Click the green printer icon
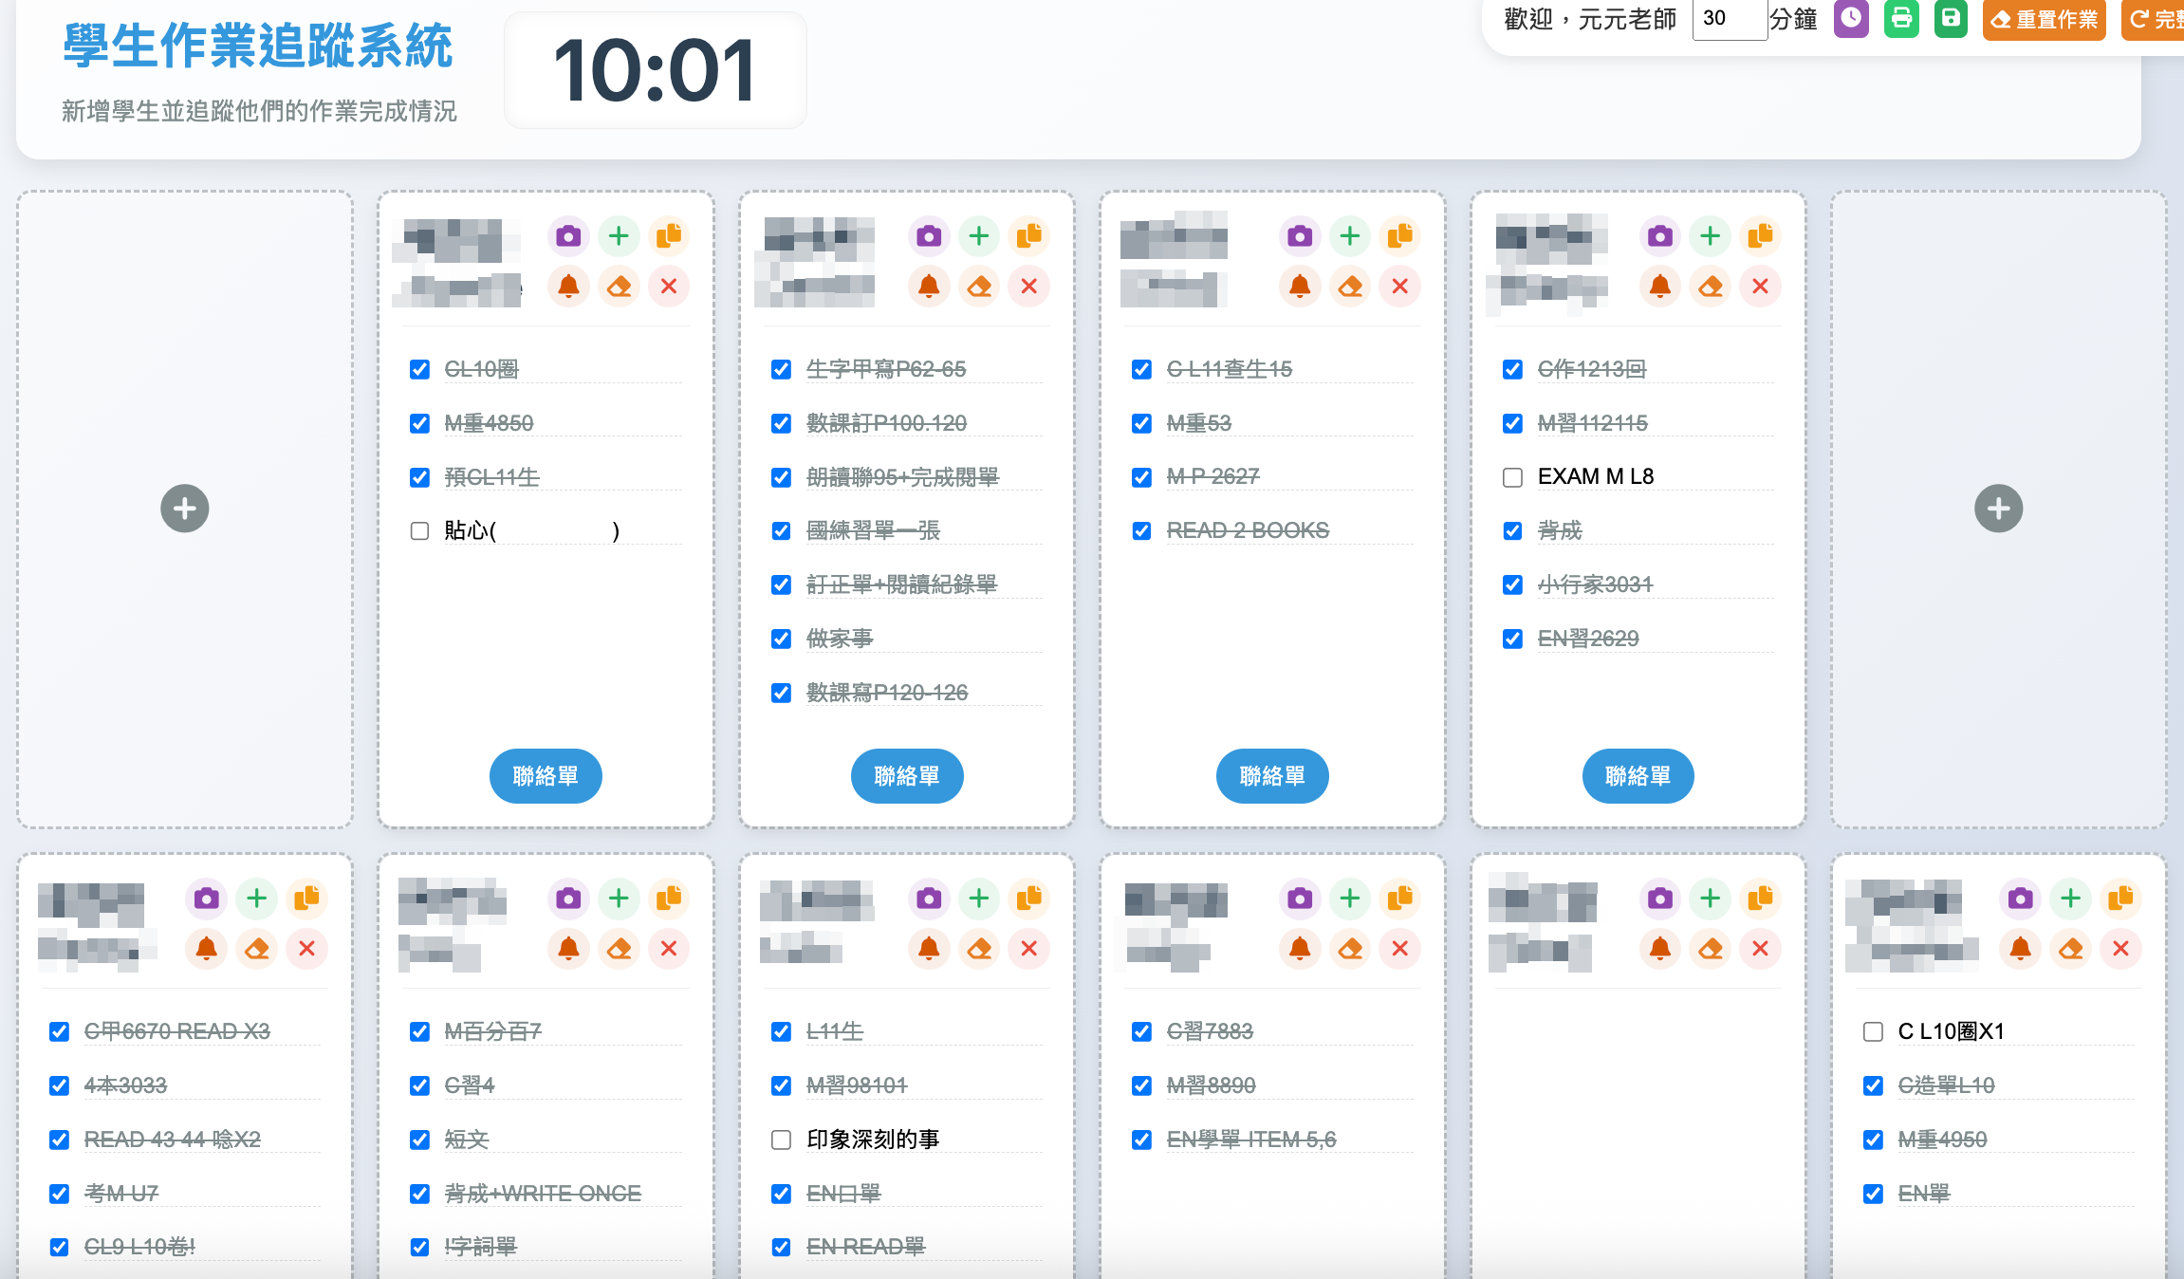 (x=1901, y=19)
